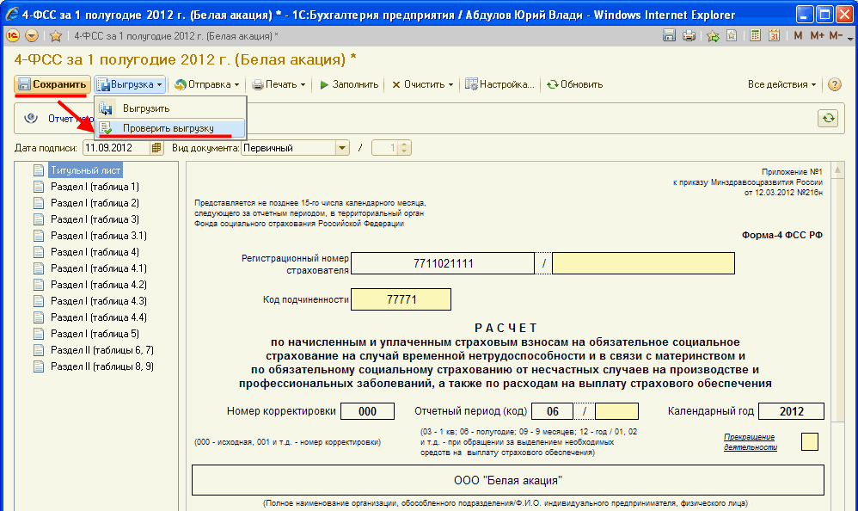Image resolution: width=858 pixels, height=511 pixels.
Task: Open the Печать dropdown
Action: [x=279, y=84]
